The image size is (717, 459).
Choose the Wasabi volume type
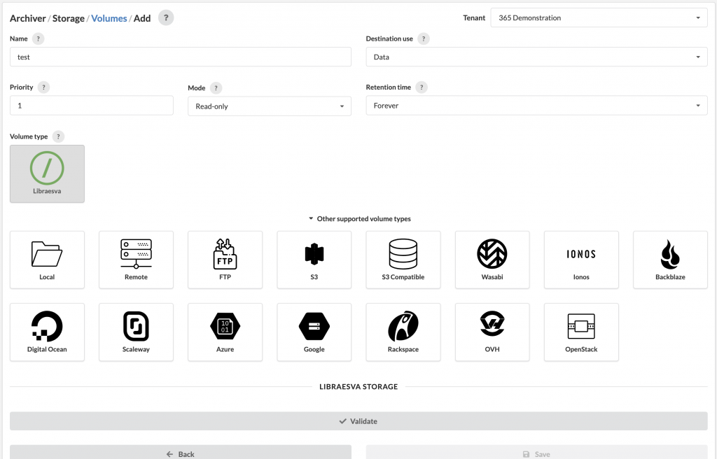[x=492, y=260]
